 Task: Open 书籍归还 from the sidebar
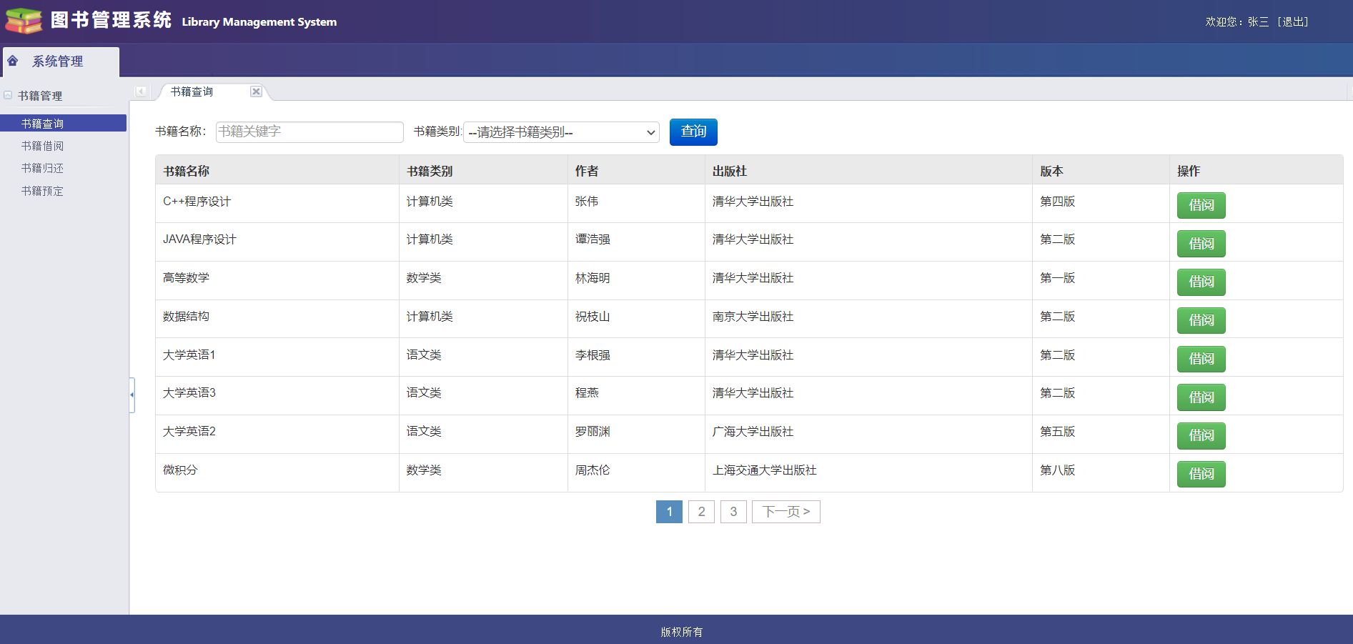pos(41,168)
